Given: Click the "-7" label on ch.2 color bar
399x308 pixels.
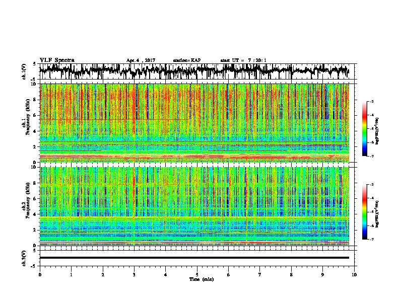Looking at the screenshot, I should 372,239.
